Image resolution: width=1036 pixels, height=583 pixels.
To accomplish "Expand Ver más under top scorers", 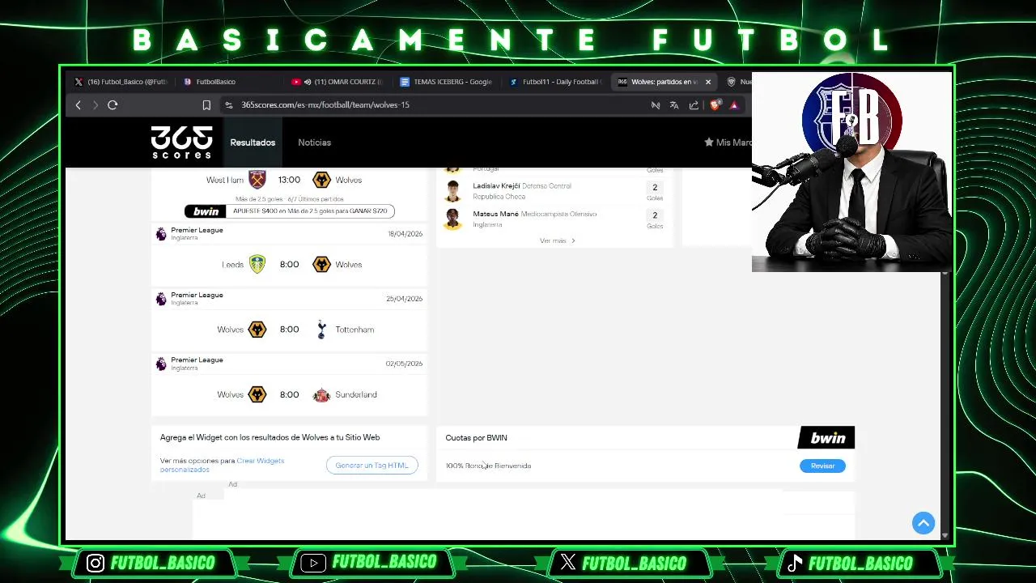I will (x=557, y=240).
